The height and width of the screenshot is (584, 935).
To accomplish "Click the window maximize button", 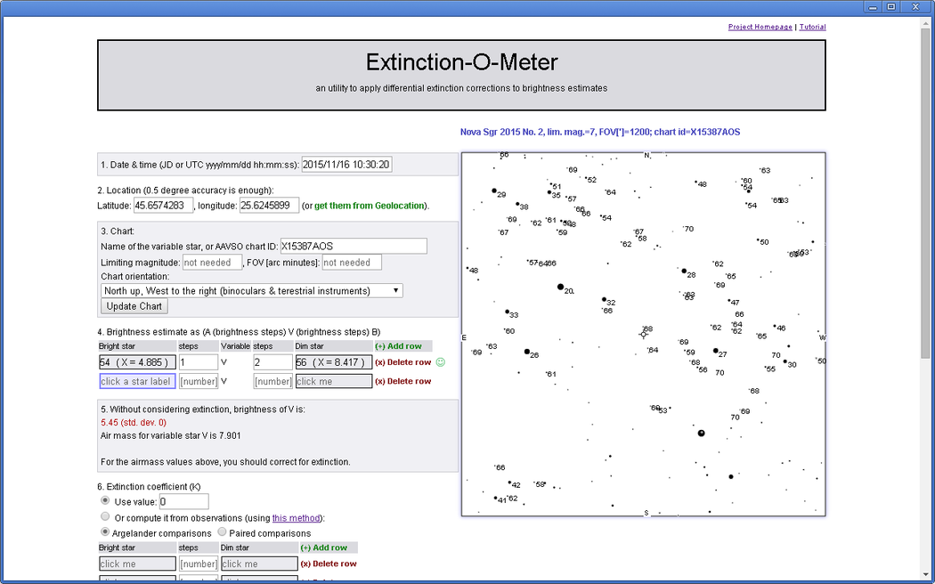I will (890, 7).
